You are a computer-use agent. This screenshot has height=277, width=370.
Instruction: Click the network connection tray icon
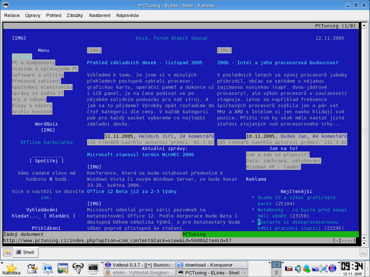pos(324,268)
